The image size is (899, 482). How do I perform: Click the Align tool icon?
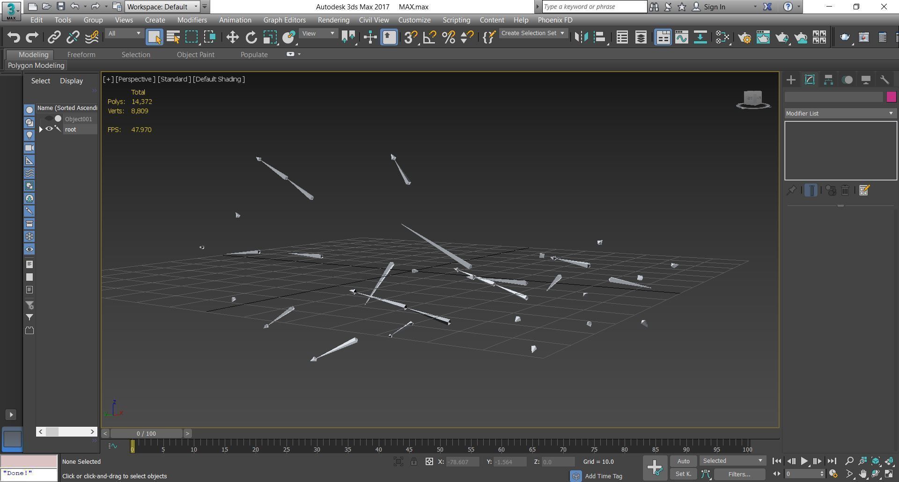pos(600,37)
